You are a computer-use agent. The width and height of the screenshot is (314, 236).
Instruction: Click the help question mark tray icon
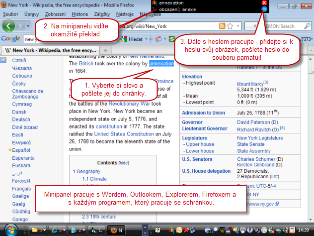(x=157, y=230)
